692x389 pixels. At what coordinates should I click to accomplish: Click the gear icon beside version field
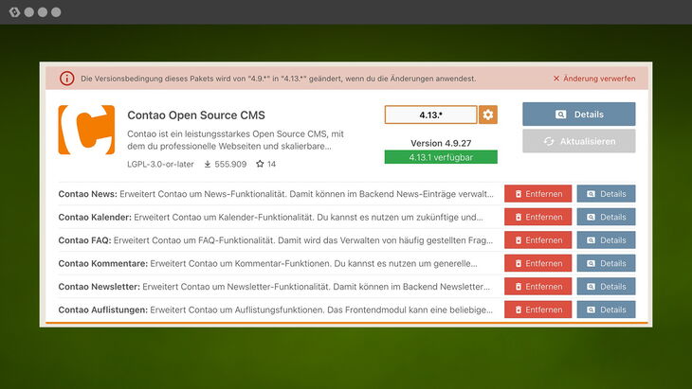[488, 115]
